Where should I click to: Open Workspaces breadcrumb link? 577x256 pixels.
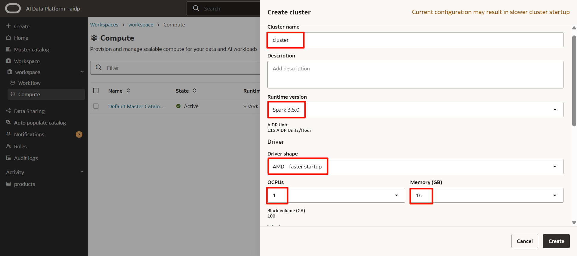[104, 25]
